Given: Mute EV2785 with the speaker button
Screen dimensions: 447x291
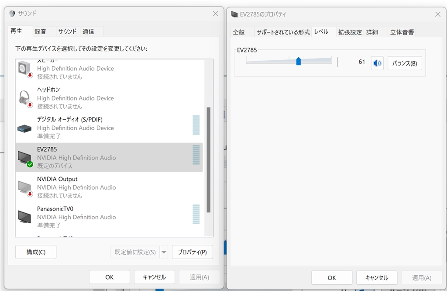Looking at the screenshot, I should pyautogui.click(x=377, y=63).
